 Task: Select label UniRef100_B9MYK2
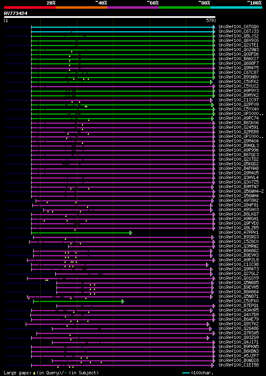point(239,96)
